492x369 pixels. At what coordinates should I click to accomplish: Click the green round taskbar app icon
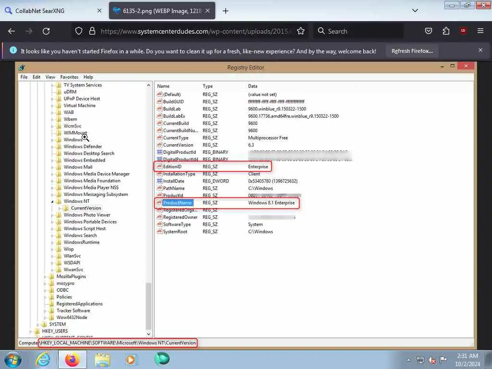(x=162, y=359)
